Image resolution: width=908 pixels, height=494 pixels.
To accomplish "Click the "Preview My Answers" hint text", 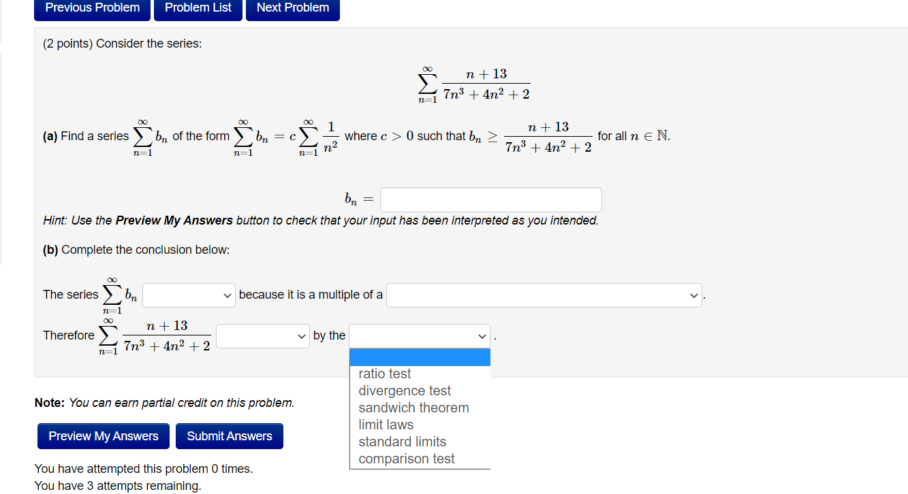I will (178, 220).
